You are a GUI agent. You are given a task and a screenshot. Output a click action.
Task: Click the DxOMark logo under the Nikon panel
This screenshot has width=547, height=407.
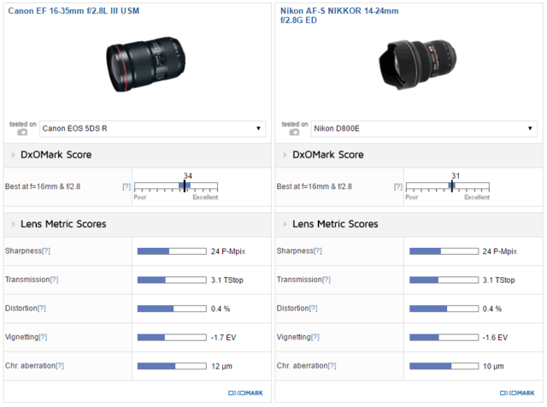tap(517, 393)
